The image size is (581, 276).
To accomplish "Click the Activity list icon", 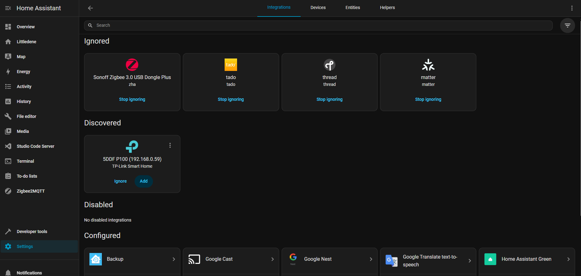I will [8, 87].
